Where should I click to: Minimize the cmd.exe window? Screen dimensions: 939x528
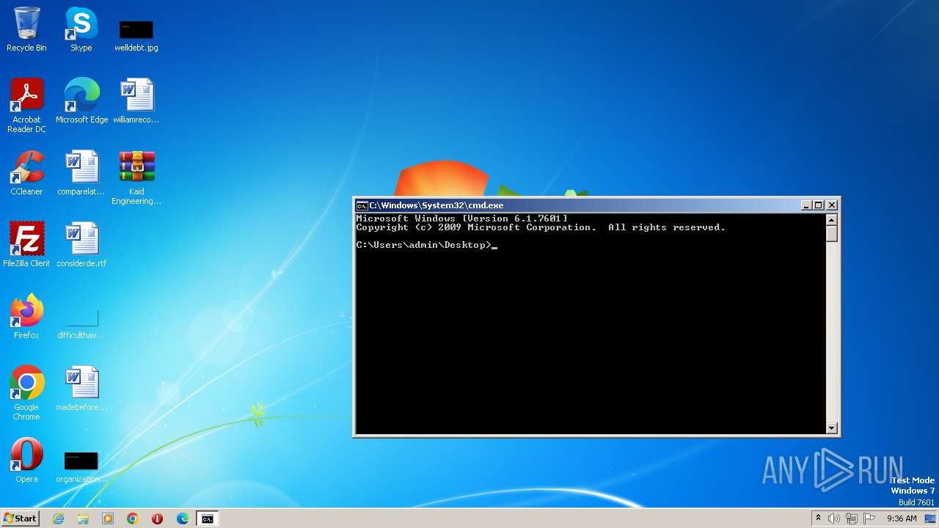806,205
